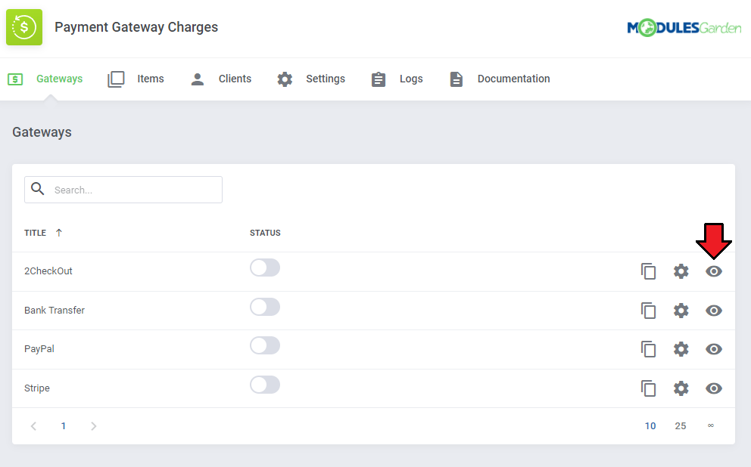The image size is (751, 467).
Task: Turn on the PayPal status toggle
Action: pyautogui.click(x=265, y=345)
